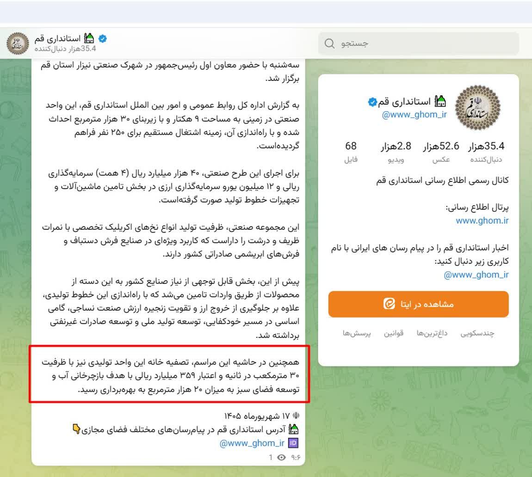Image resolution: width=532 pixels, height=477 pixels.
Task: Click paragraph starting برای اجرای این طرح
Action: 174,186
